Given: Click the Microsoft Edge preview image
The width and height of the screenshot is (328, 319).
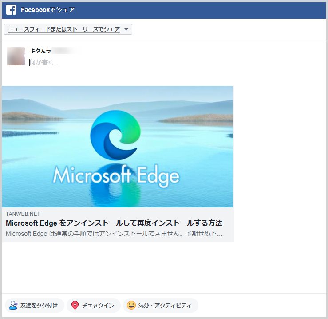Looking at the screenshot, I should (118, 147).
